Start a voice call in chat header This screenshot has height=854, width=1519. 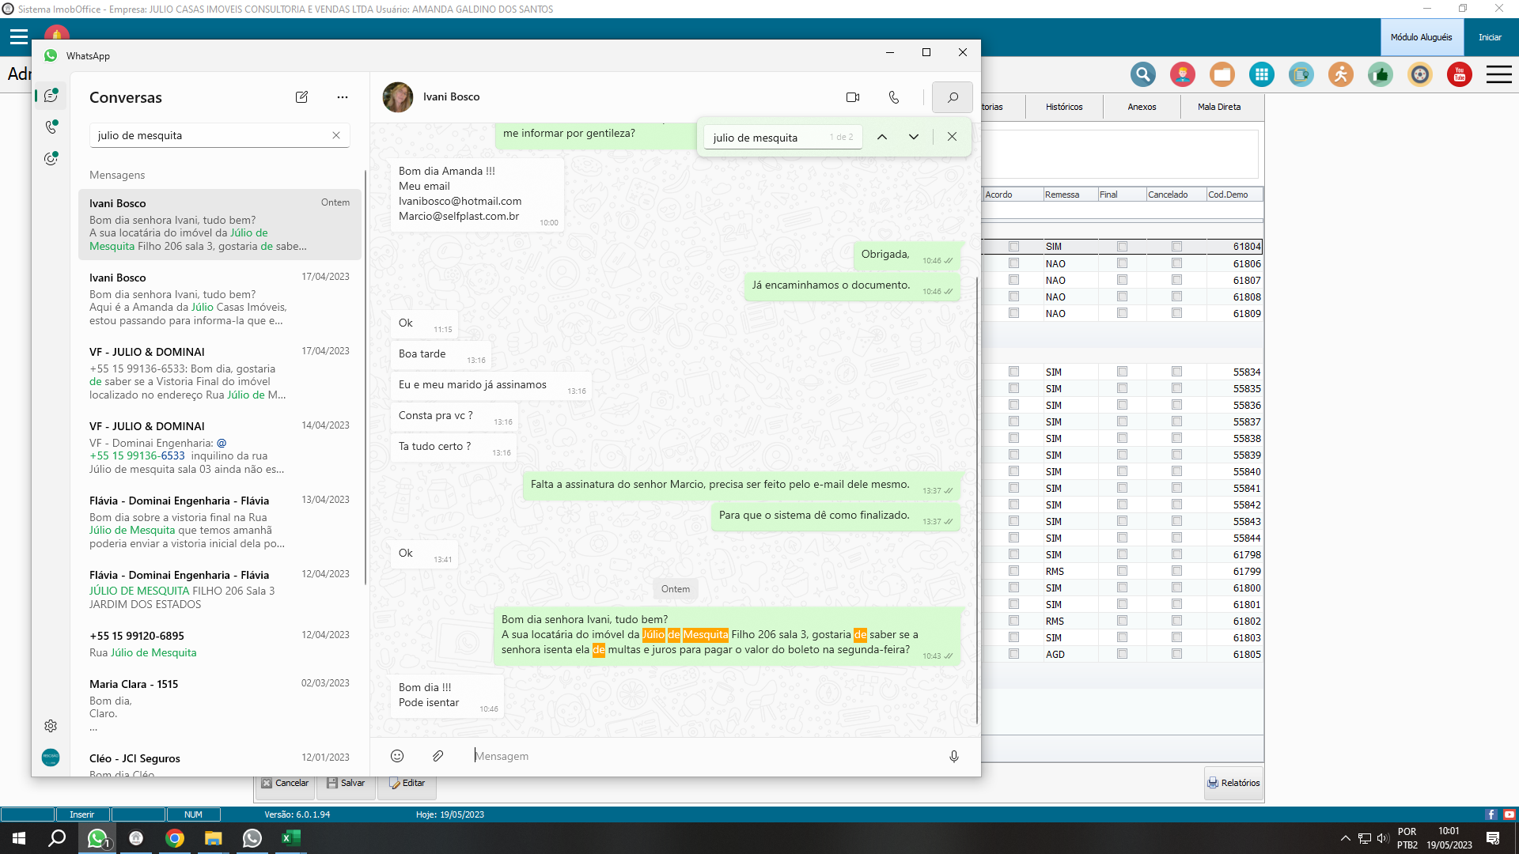[x=894, y=97]
